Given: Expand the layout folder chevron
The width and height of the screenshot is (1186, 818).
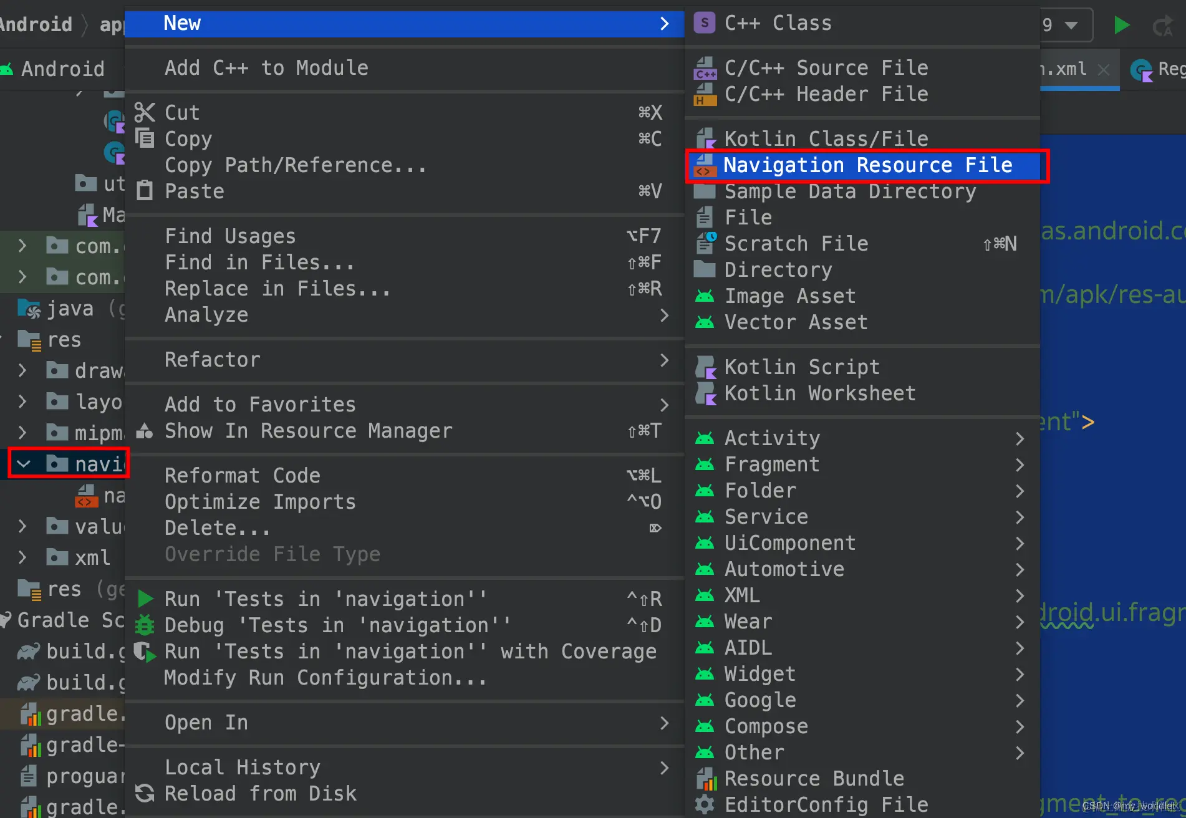Looking at the screenshot, I should [x=22, y=402].
